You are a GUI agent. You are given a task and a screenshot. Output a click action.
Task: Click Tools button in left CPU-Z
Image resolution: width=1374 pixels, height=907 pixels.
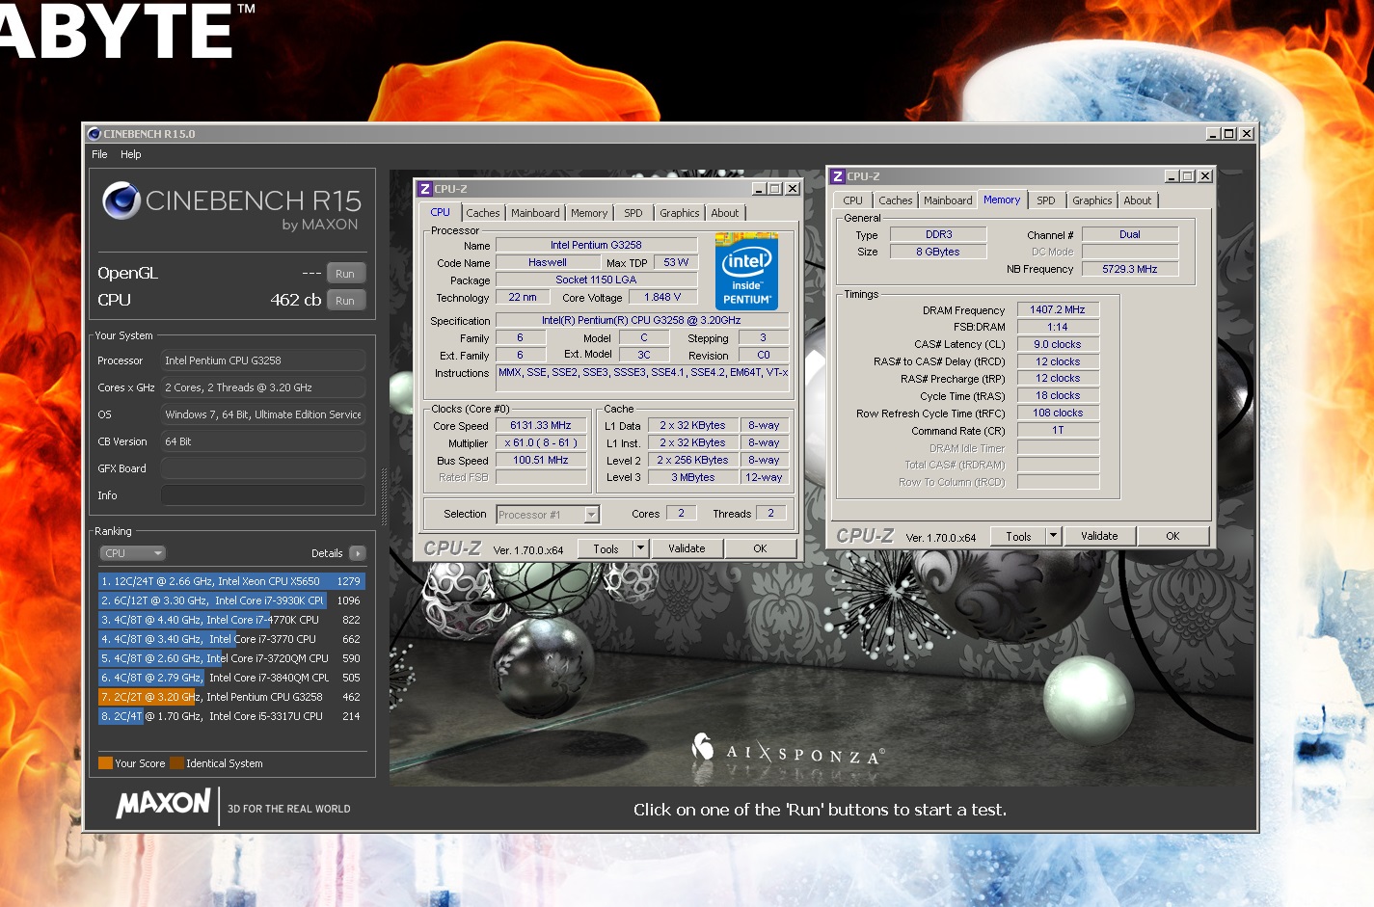(x=606, y=548)
